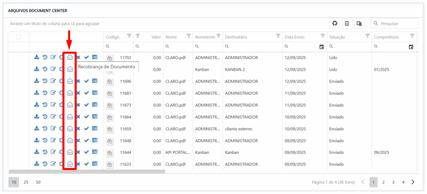The image size is (427, 194).
Task: Open history for cliente externo row 11659
Action: [45, 128]
